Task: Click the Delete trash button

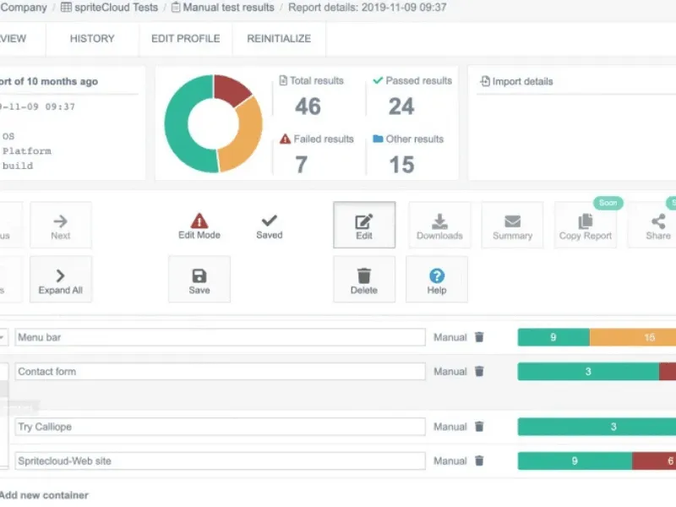Action: point(364,280)
